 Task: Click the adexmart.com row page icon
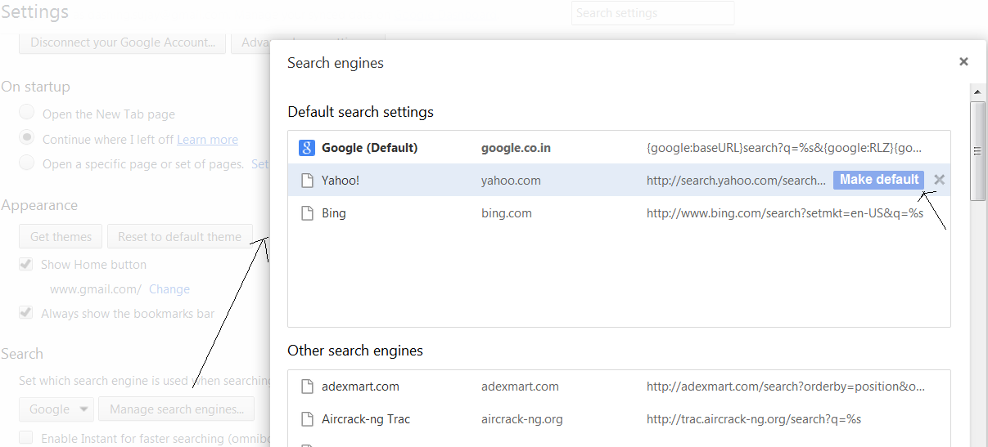(x=307, y=387)
